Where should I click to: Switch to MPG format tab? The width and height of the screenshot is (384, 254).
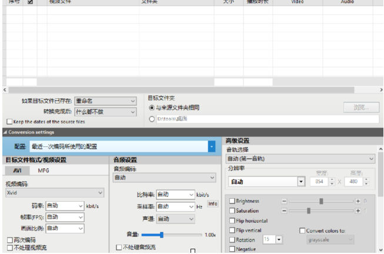click(44, 171)
